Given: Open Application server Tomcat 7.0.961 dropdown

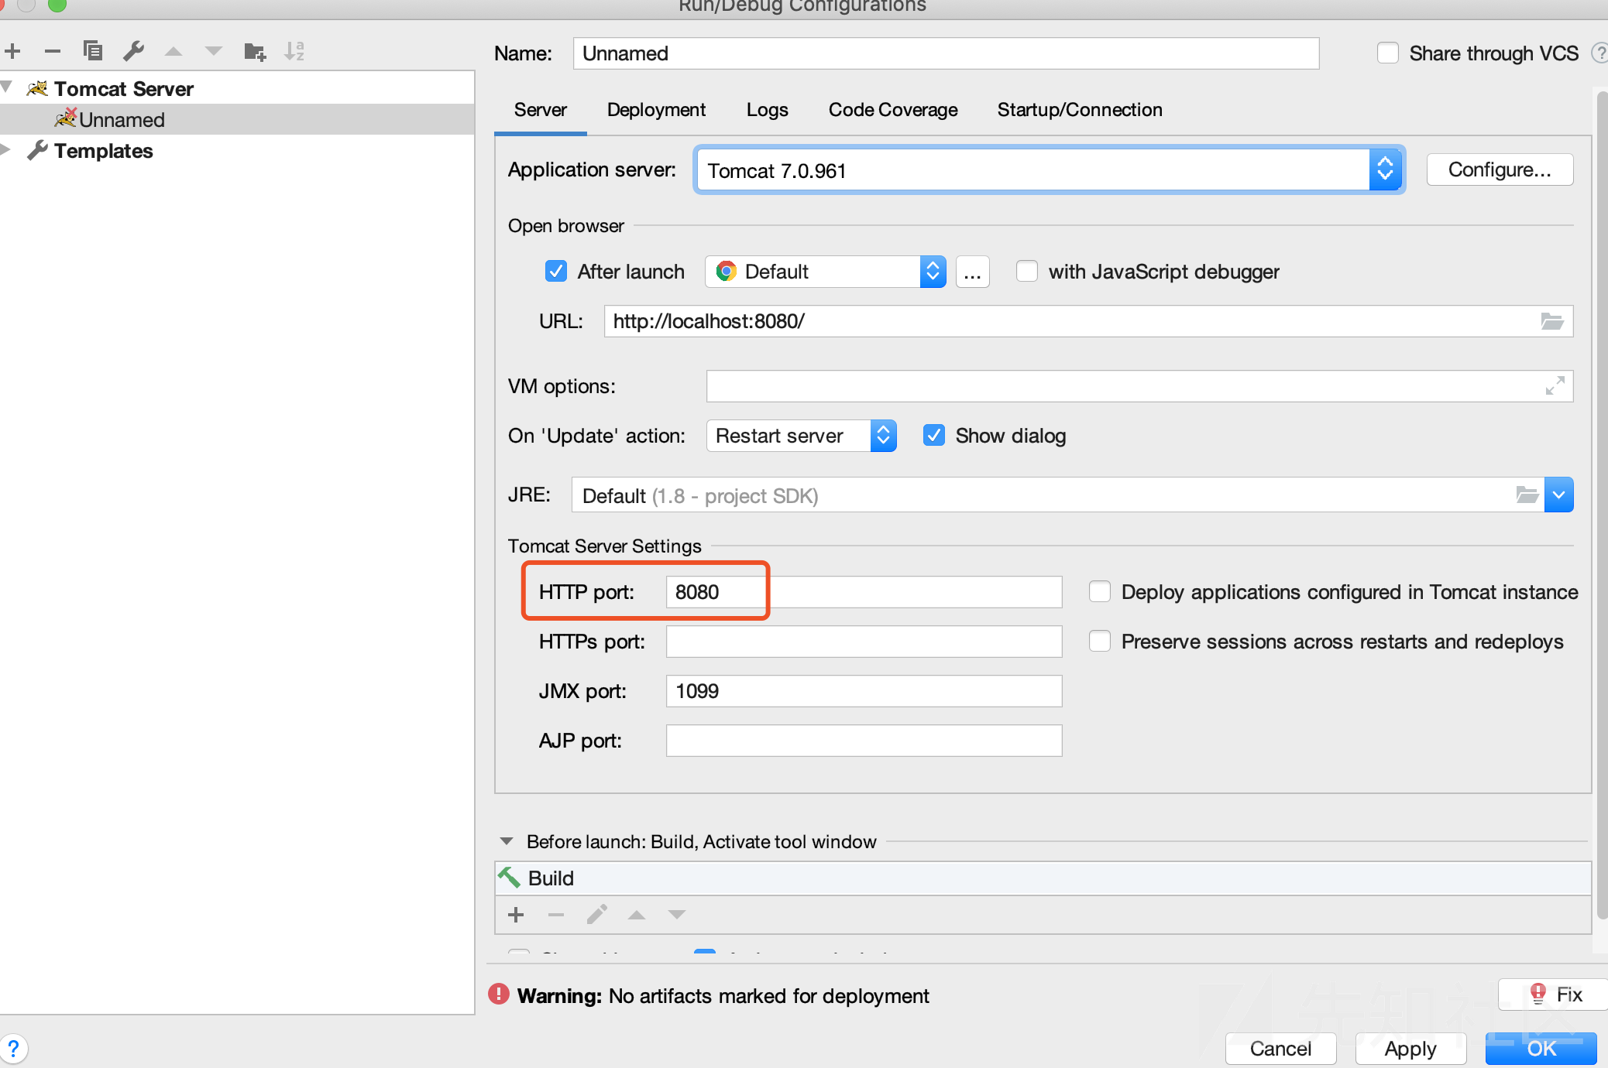Looking at the screenshot, I should pyautogui.click(x=1050, y=170).
